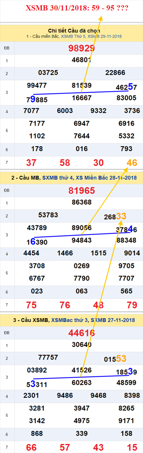Screen dimensions: 143x453
Task: Click number 01553 with orange digits
Action: click(x=115, y=358)
